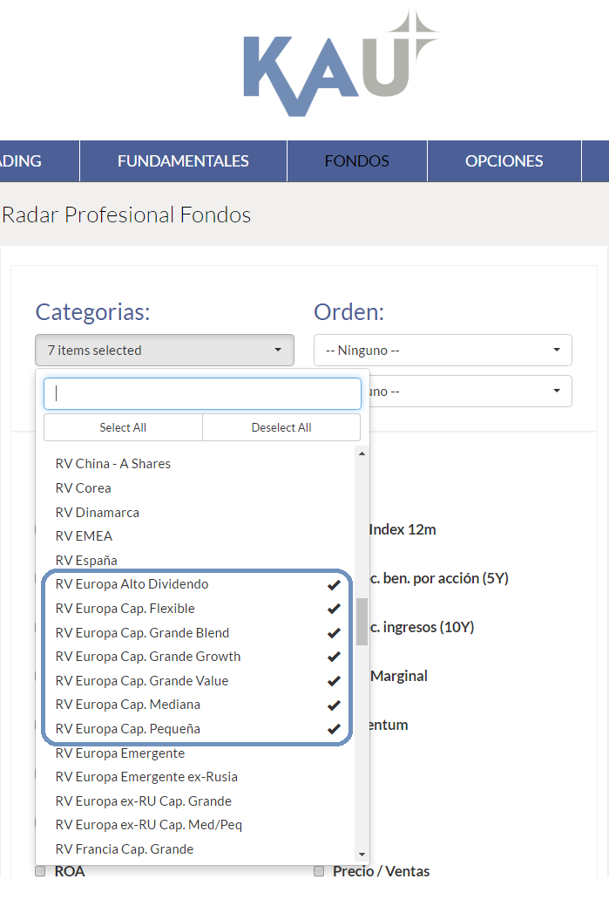The image size is (609, 913).
Task: Select RV Europa ex-RU Cap. Med/Peq
Action: tap(195, 825)
